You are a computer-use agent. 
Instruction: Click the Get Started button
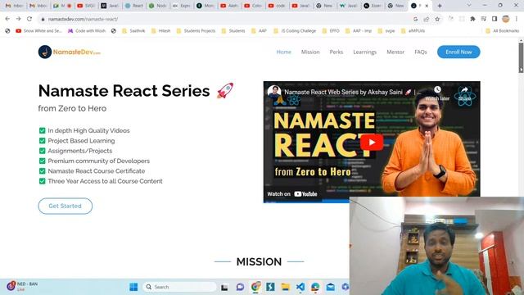coord(65,206)
